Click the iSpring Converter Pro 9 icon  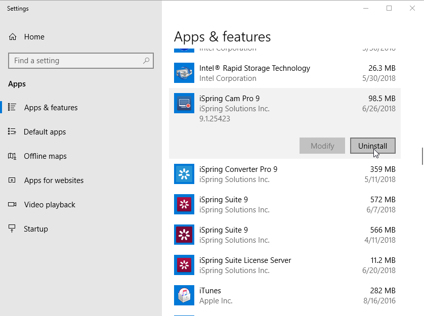(184, 174)
